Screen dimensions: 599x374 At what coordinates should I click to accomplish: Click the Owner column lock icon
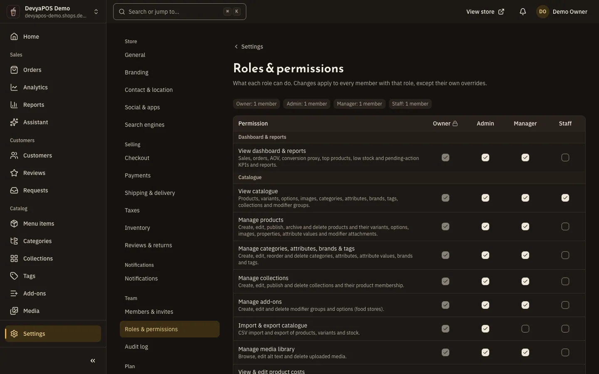point(455,123)
